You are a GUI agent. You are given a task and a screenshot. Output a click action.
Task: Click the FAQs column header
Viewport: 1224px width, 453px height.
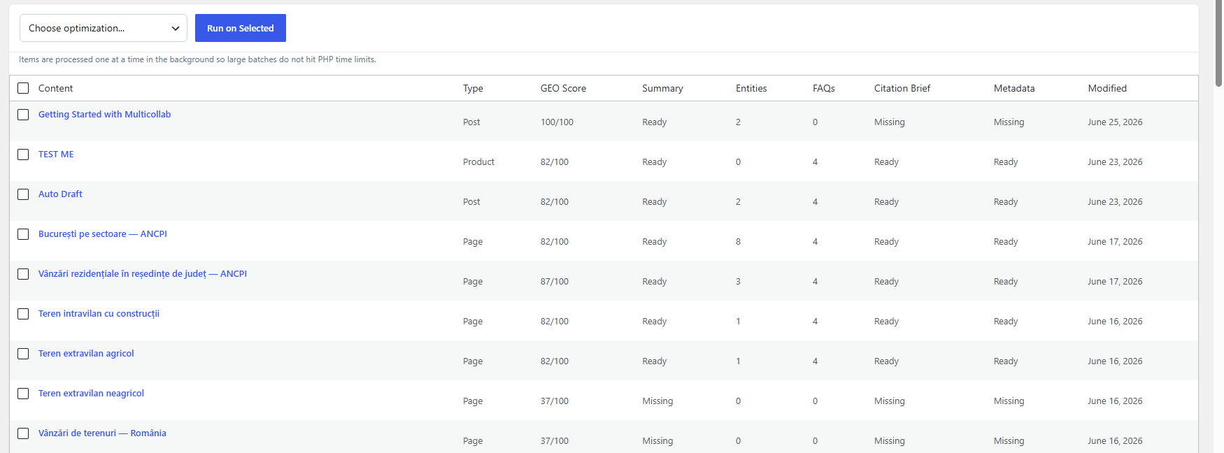[x=824, y=88]
